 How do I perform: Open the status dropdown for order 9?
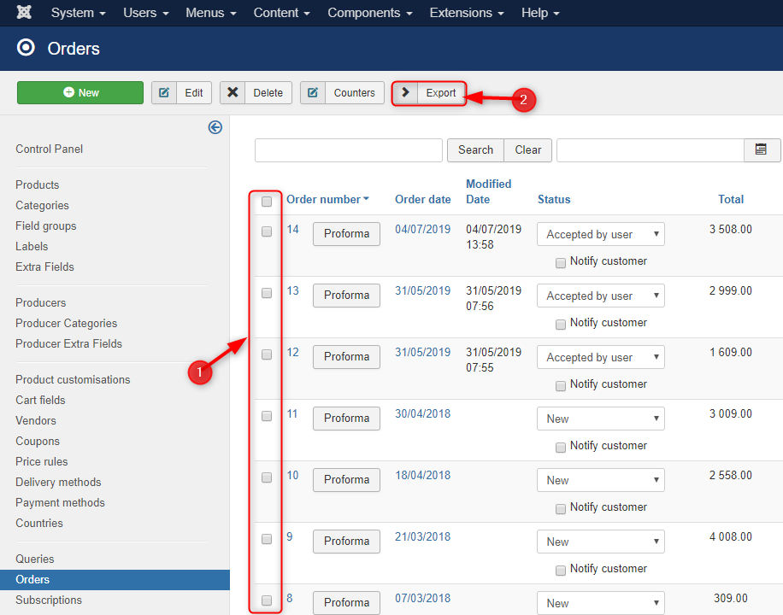(600, 542)
